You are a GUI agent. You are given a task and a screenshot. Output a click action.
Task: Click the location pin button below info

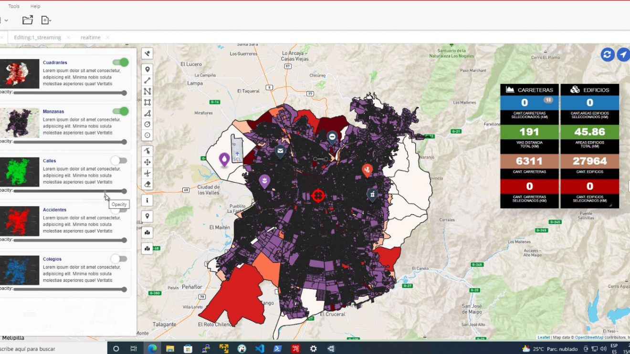pyautogui.click(x=147, y=217)
